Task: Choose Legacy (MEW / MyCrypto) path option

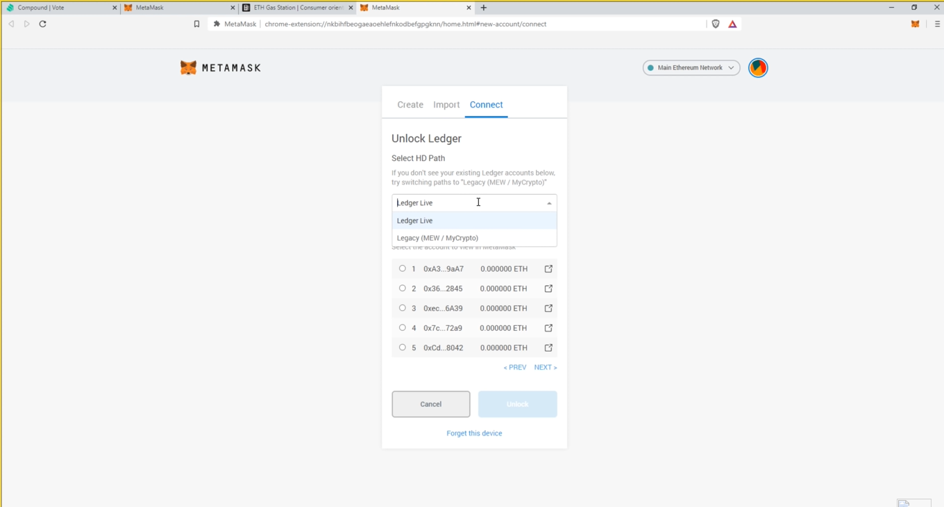Action: click(x=474, y=238)
